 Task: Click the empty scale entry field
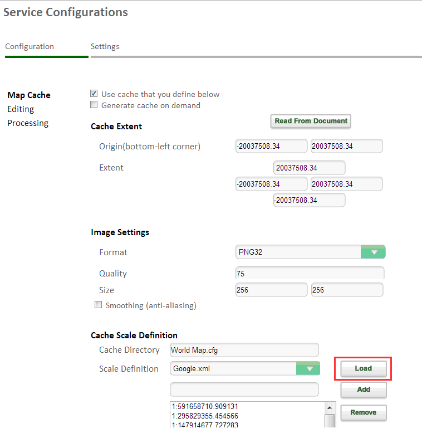click(x=244, y=389)
